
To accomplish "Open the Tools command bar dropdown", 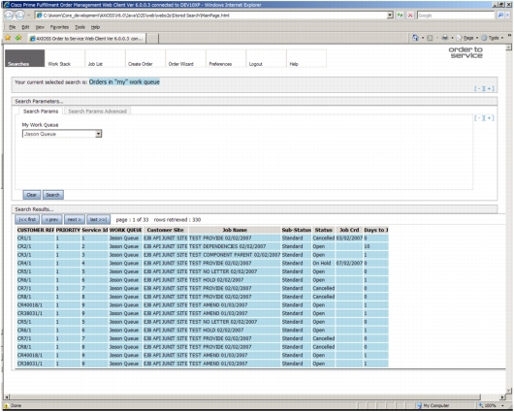I will click(x=502, y=38).
